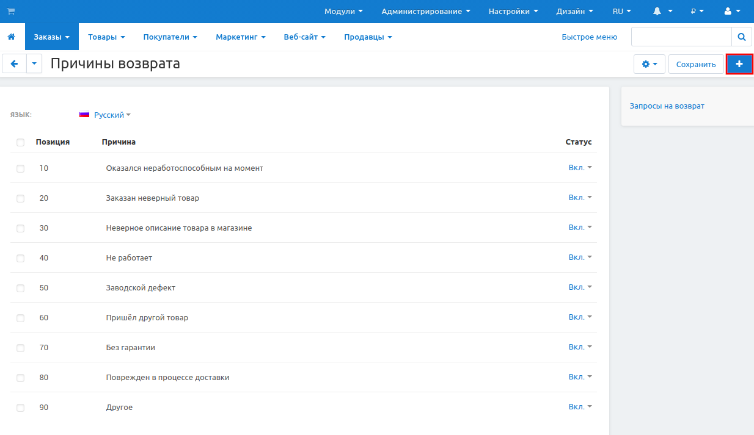754x435 pixels.
Task: Check the select-all checkbox in table header
Action: [x=21, y=143]
